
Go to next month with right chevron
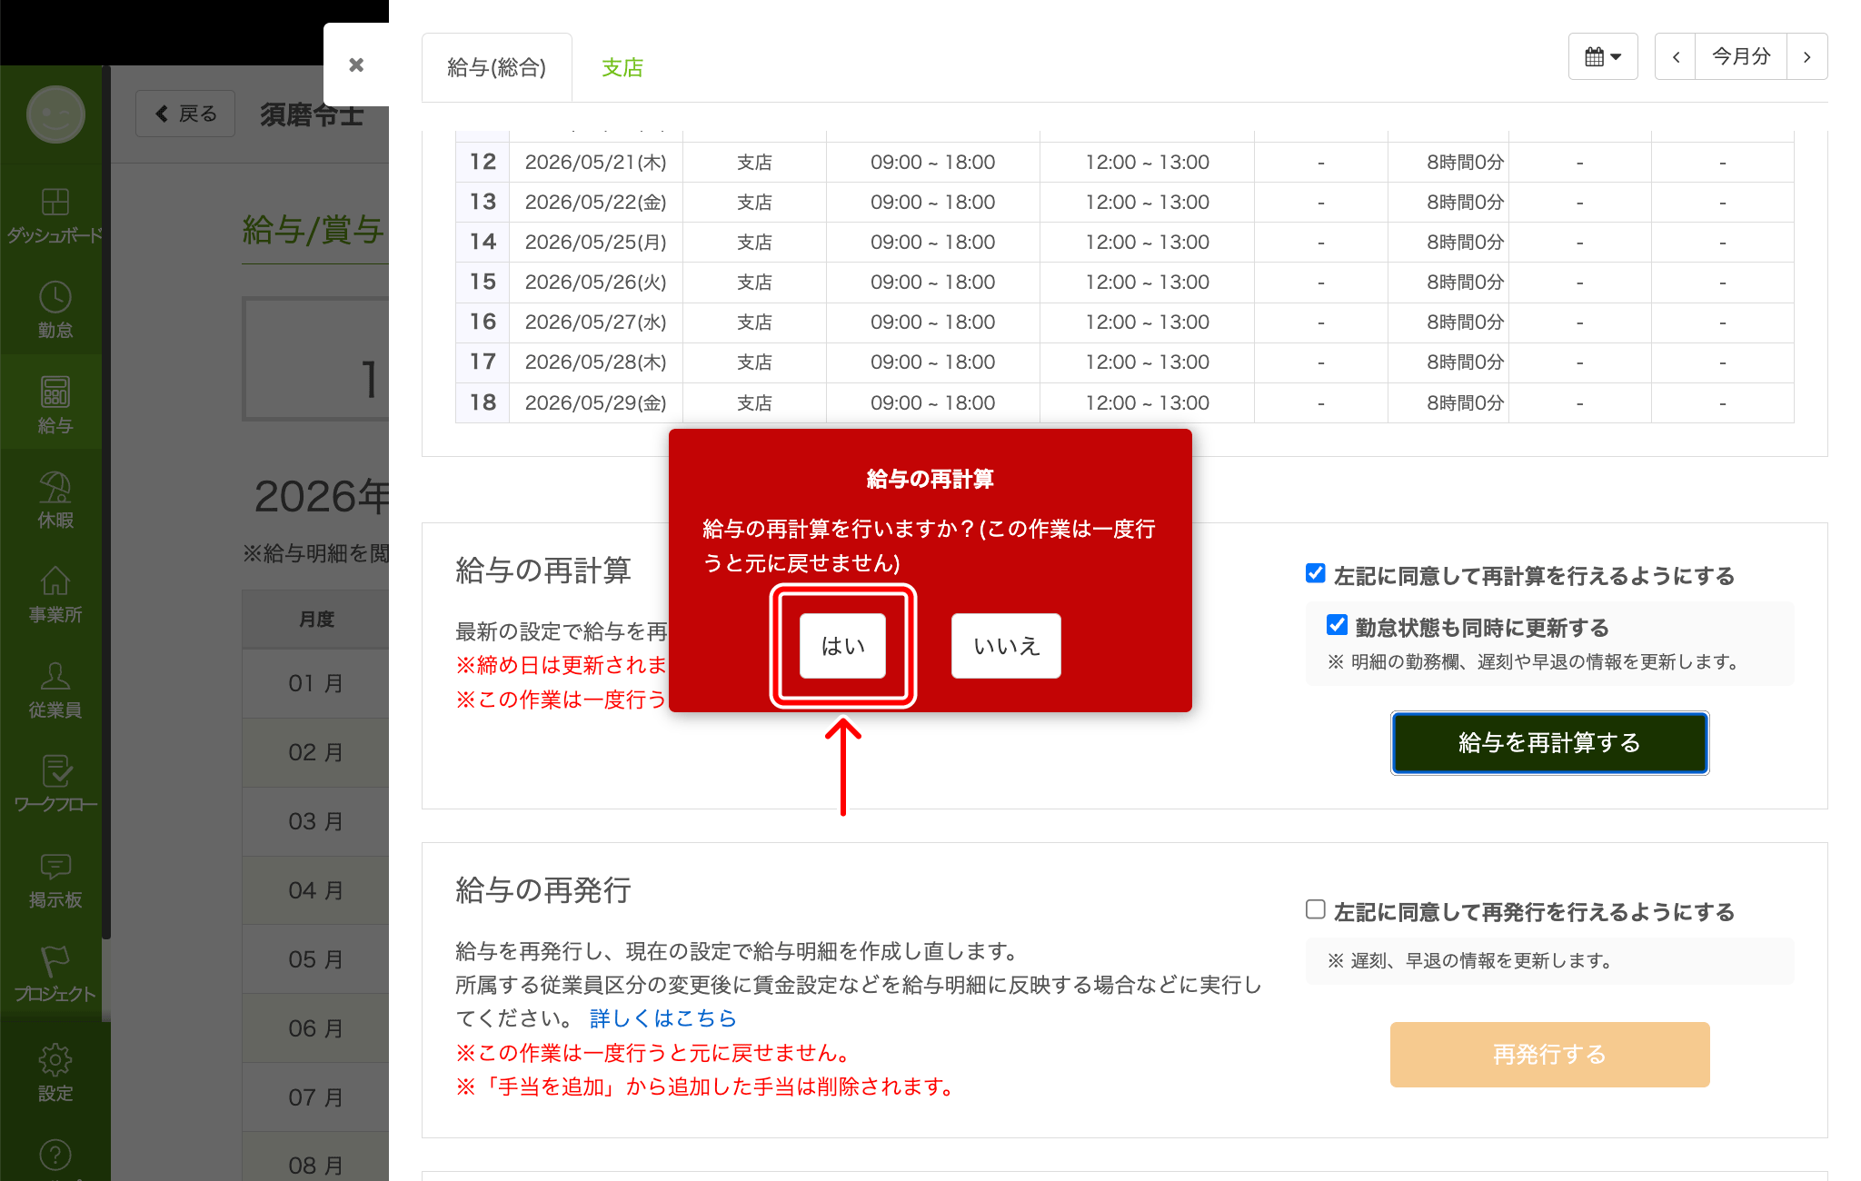click(x=1806, y=56)
